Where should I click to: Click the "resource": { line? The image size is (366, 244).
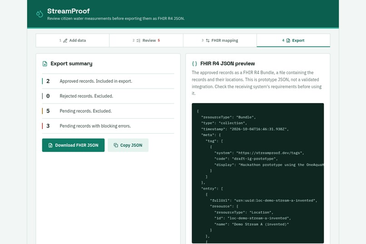[224, 206]
